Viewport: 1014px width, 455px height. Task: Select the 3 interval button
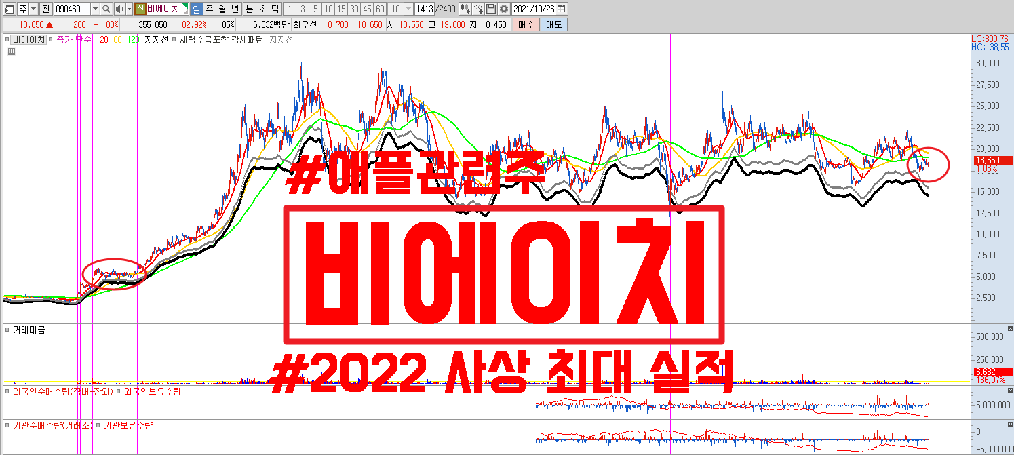302,9
